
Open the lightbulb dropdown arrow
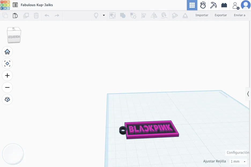coord(104,15)
